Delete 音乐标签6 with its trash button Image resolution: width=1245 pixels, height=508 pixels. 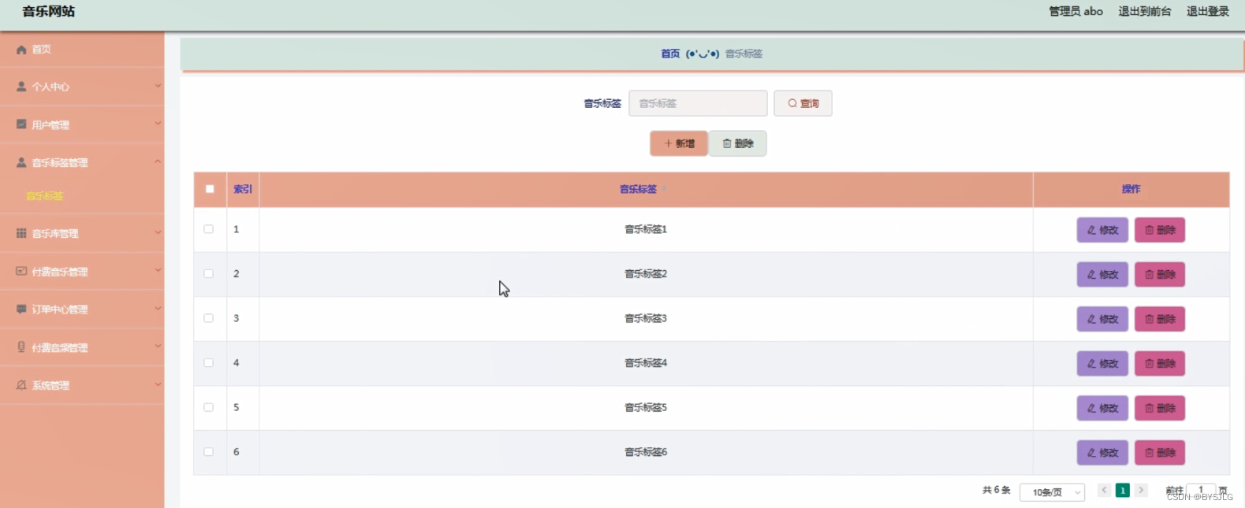pos(1160,452)
